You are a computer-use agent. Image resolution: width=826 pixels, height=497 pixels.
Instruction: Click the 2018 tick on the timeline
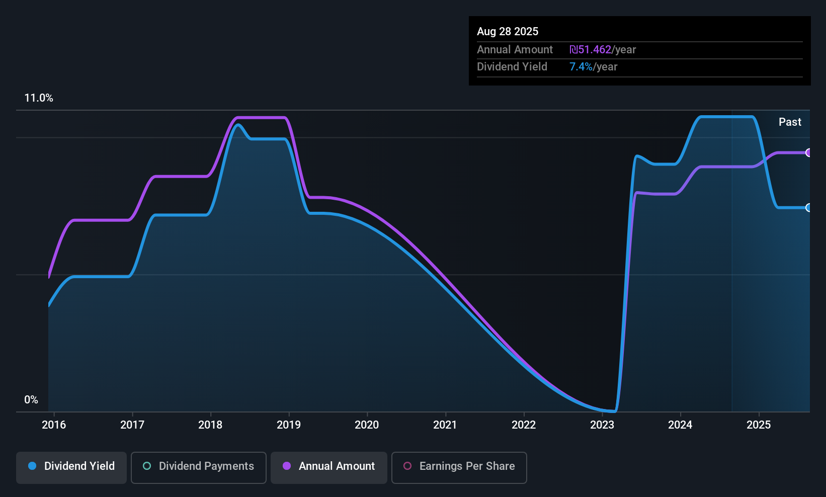[x=210, y=425]
